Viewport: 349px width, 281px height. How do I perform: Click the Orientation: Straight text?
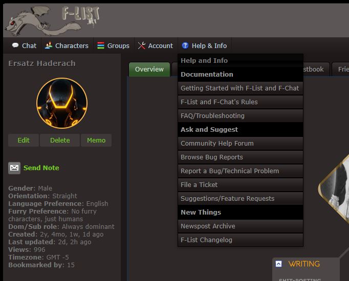(x=43, y=196)
